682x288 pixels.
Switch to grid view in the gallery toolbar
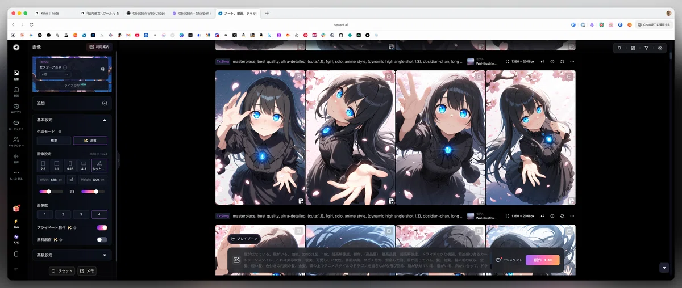pos(633,48)
